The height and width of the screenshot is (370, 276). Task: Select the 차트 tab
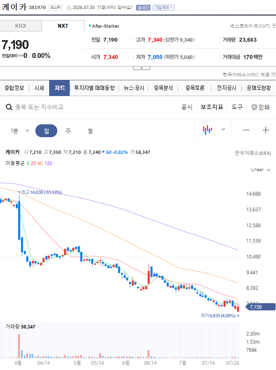coord(59,88)
